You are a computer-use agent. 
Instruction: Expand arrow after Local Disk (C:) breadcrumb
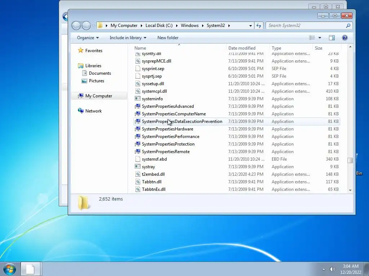(x=177, y=26)
